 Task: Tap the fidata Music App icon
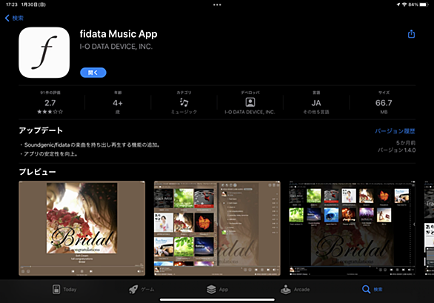pos(44,53)
